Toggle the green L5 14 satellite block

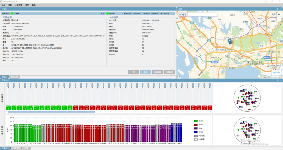coord(65,108)
